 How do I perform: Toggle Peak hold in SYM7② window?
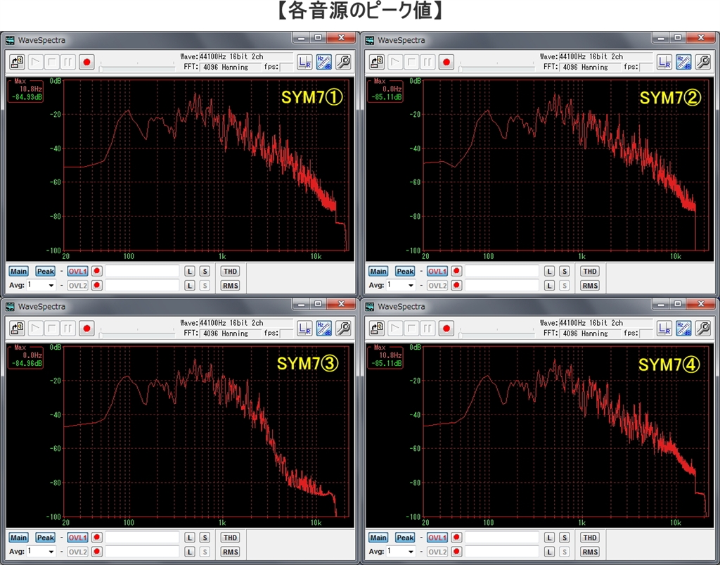(405, 272)
